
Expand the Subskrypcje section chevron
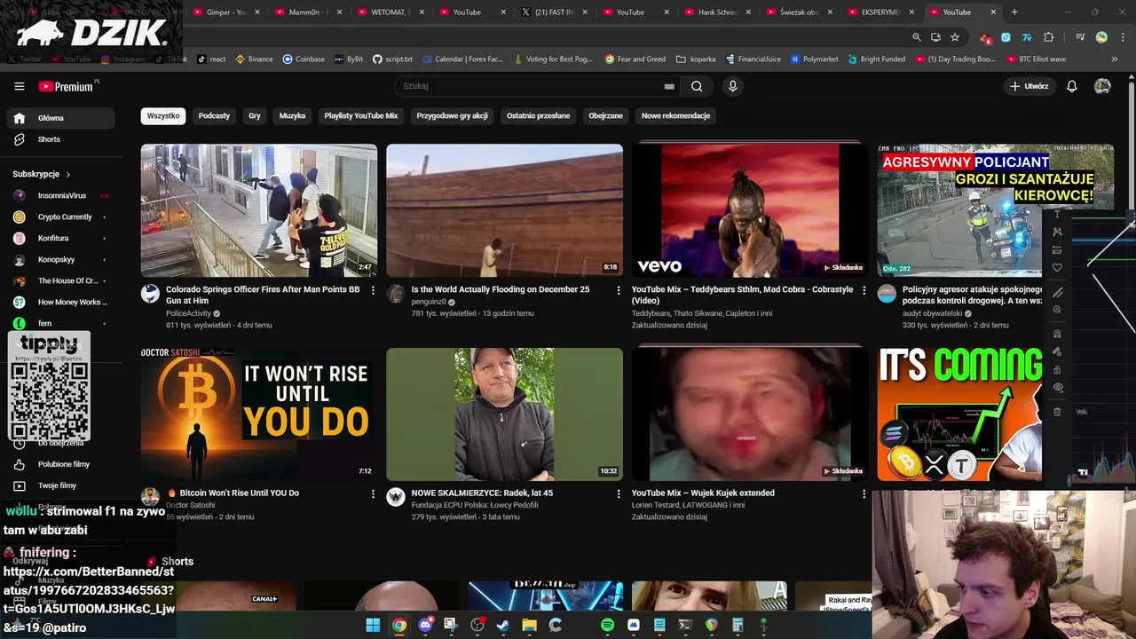point(67,174)
